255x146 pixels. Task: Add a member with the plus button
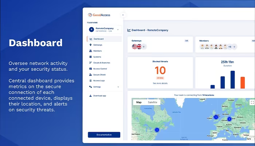[234, 47]
